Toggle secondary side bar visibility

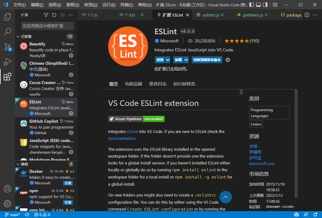coord(265,5)
